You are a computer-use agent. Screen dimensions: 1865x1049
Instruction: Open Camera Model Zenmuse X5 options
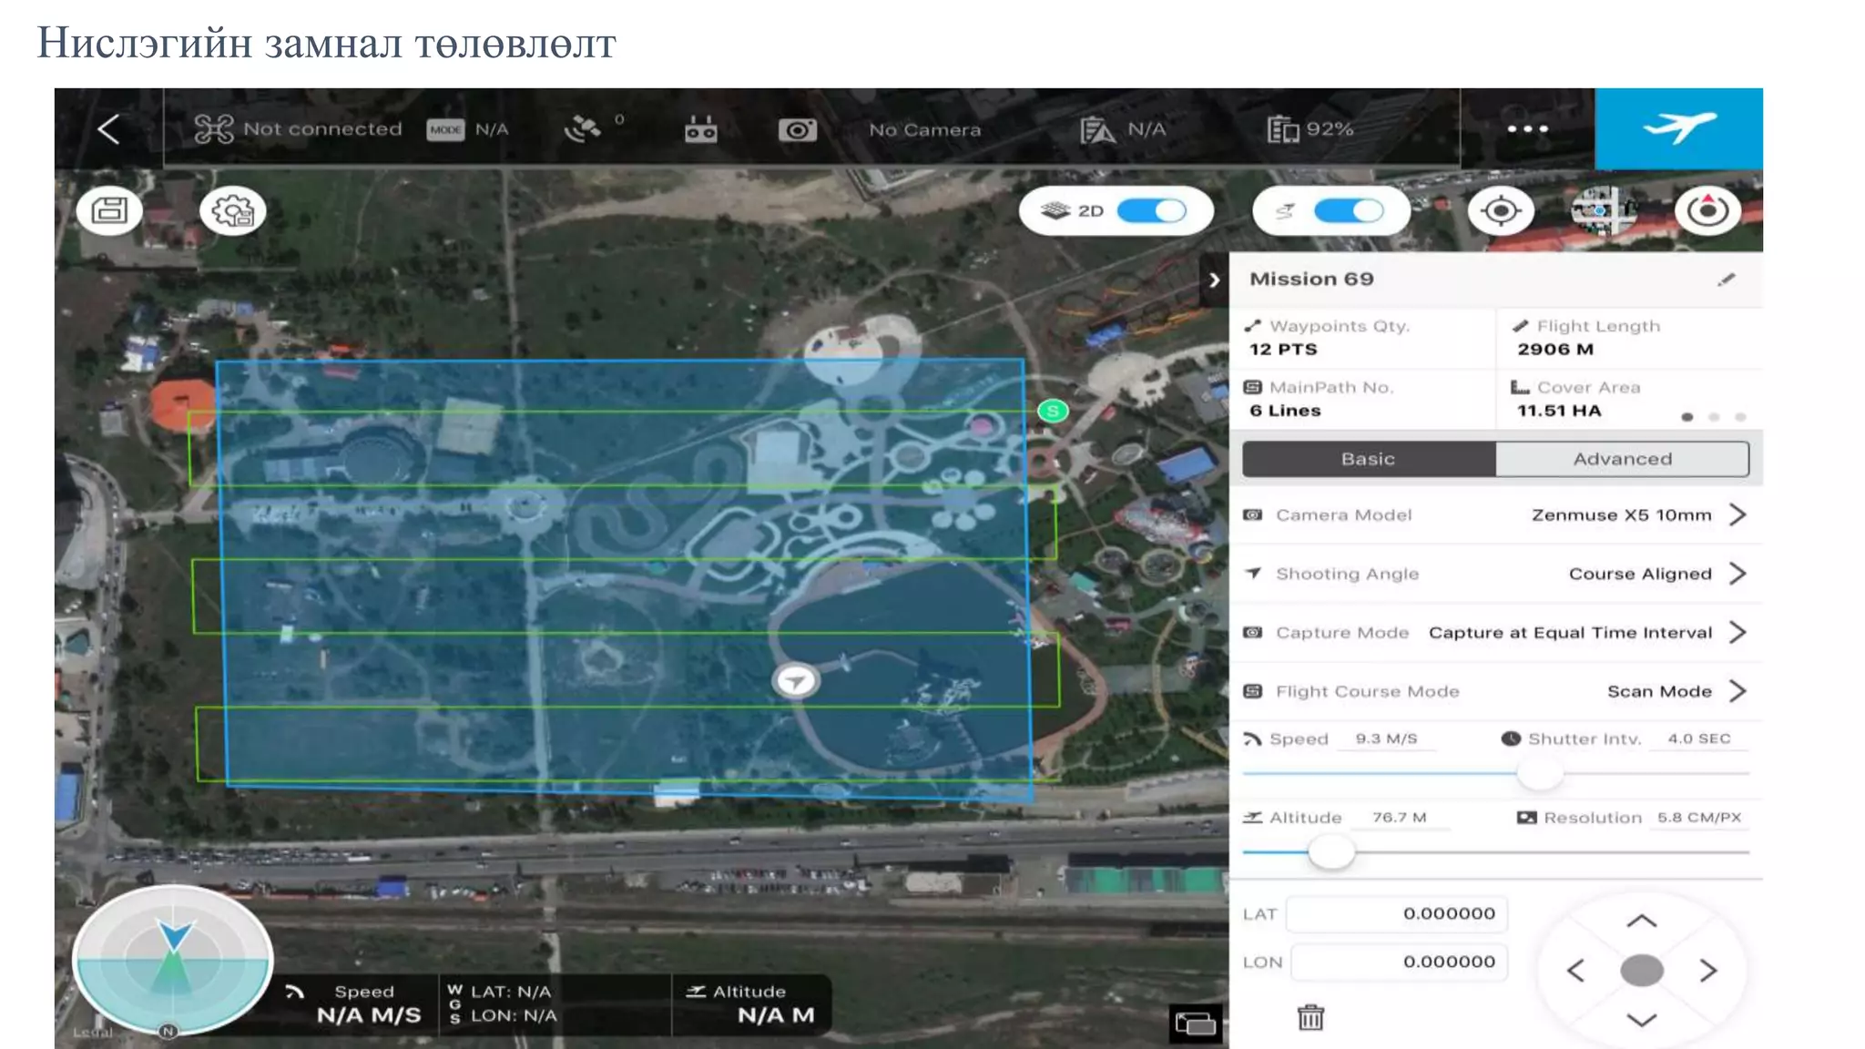(1737, 515)
